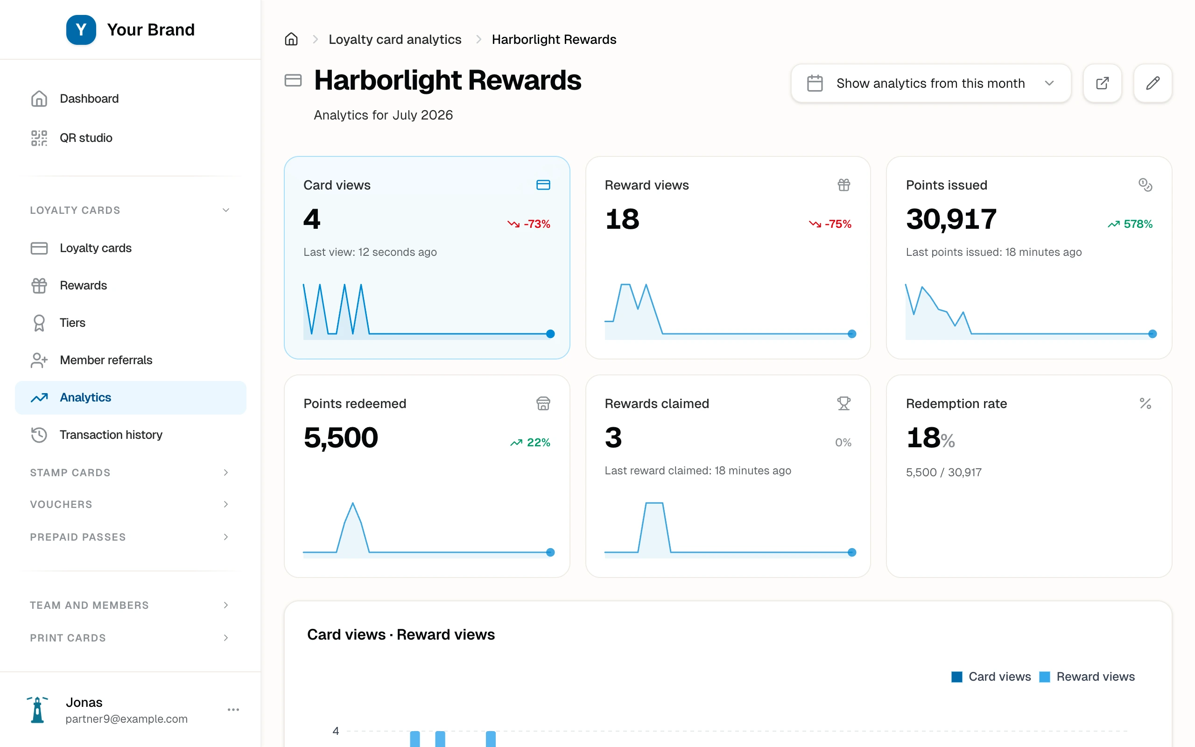Screen dimensions: 1195x747
Task: Click card icon beside Harborlight Rewards title
Action: coord(293,80)
